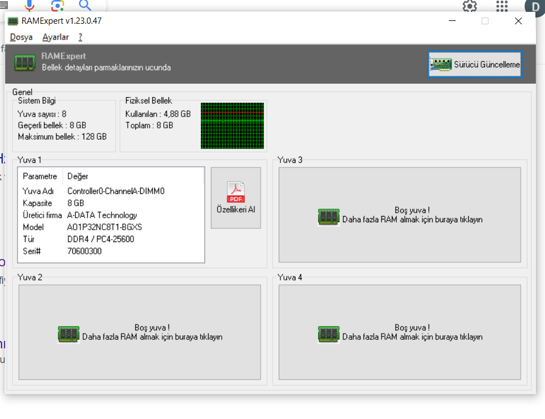This screenshot has height=419, width=545.
Task: Click the empty Yuva 2 slot panel
Action: [x=140, y=332]
